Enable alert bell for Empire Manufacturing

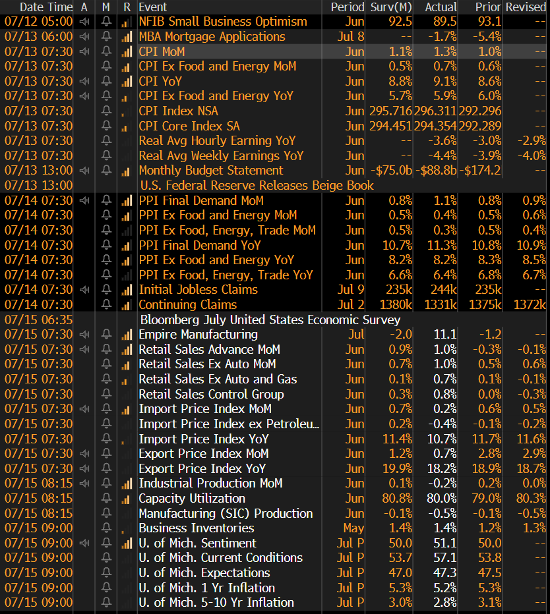(106, 335)
